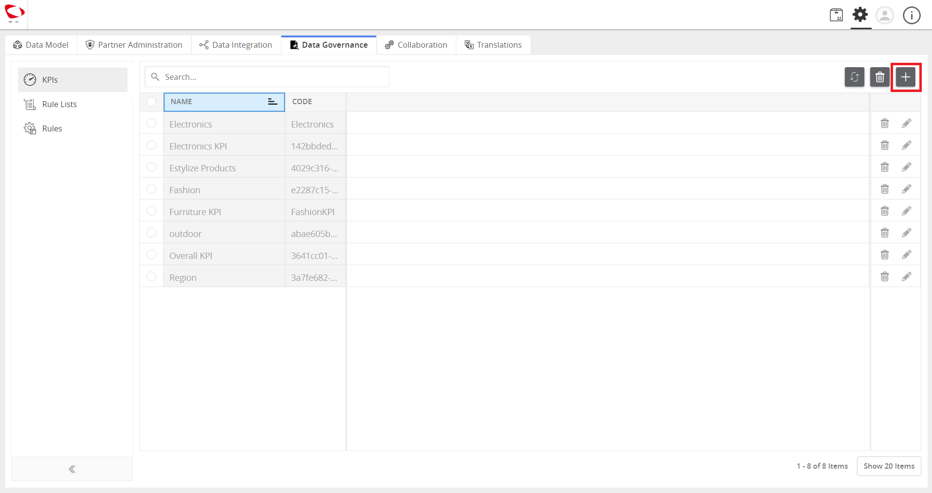
Task: Edit the Overall KPI row
Action: pyautogui.click(x=907, y=255)
